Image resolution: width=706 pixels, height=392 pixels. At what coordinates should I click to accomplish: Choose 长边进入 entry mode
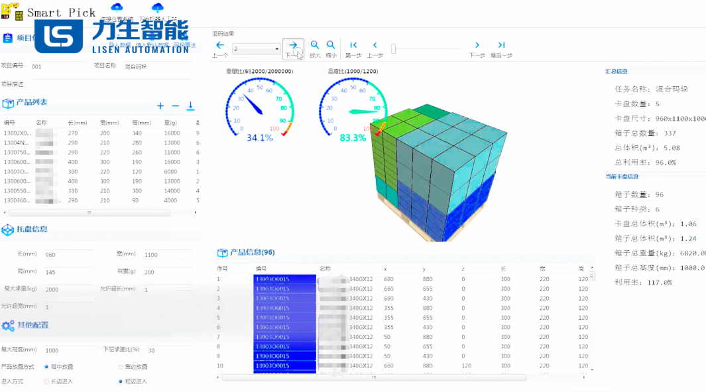click(46, 381)
